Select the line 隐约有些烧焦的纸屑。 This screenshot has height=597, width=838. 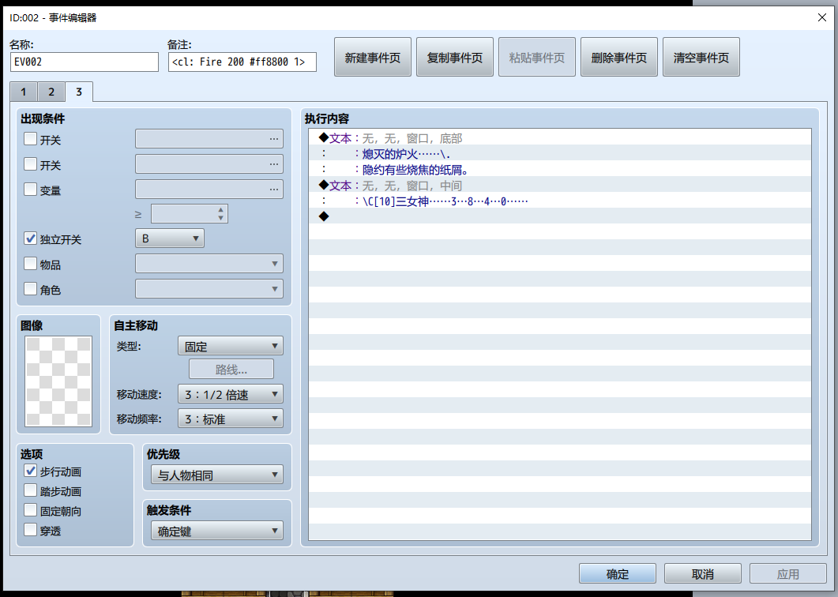(x=559, y=170)
